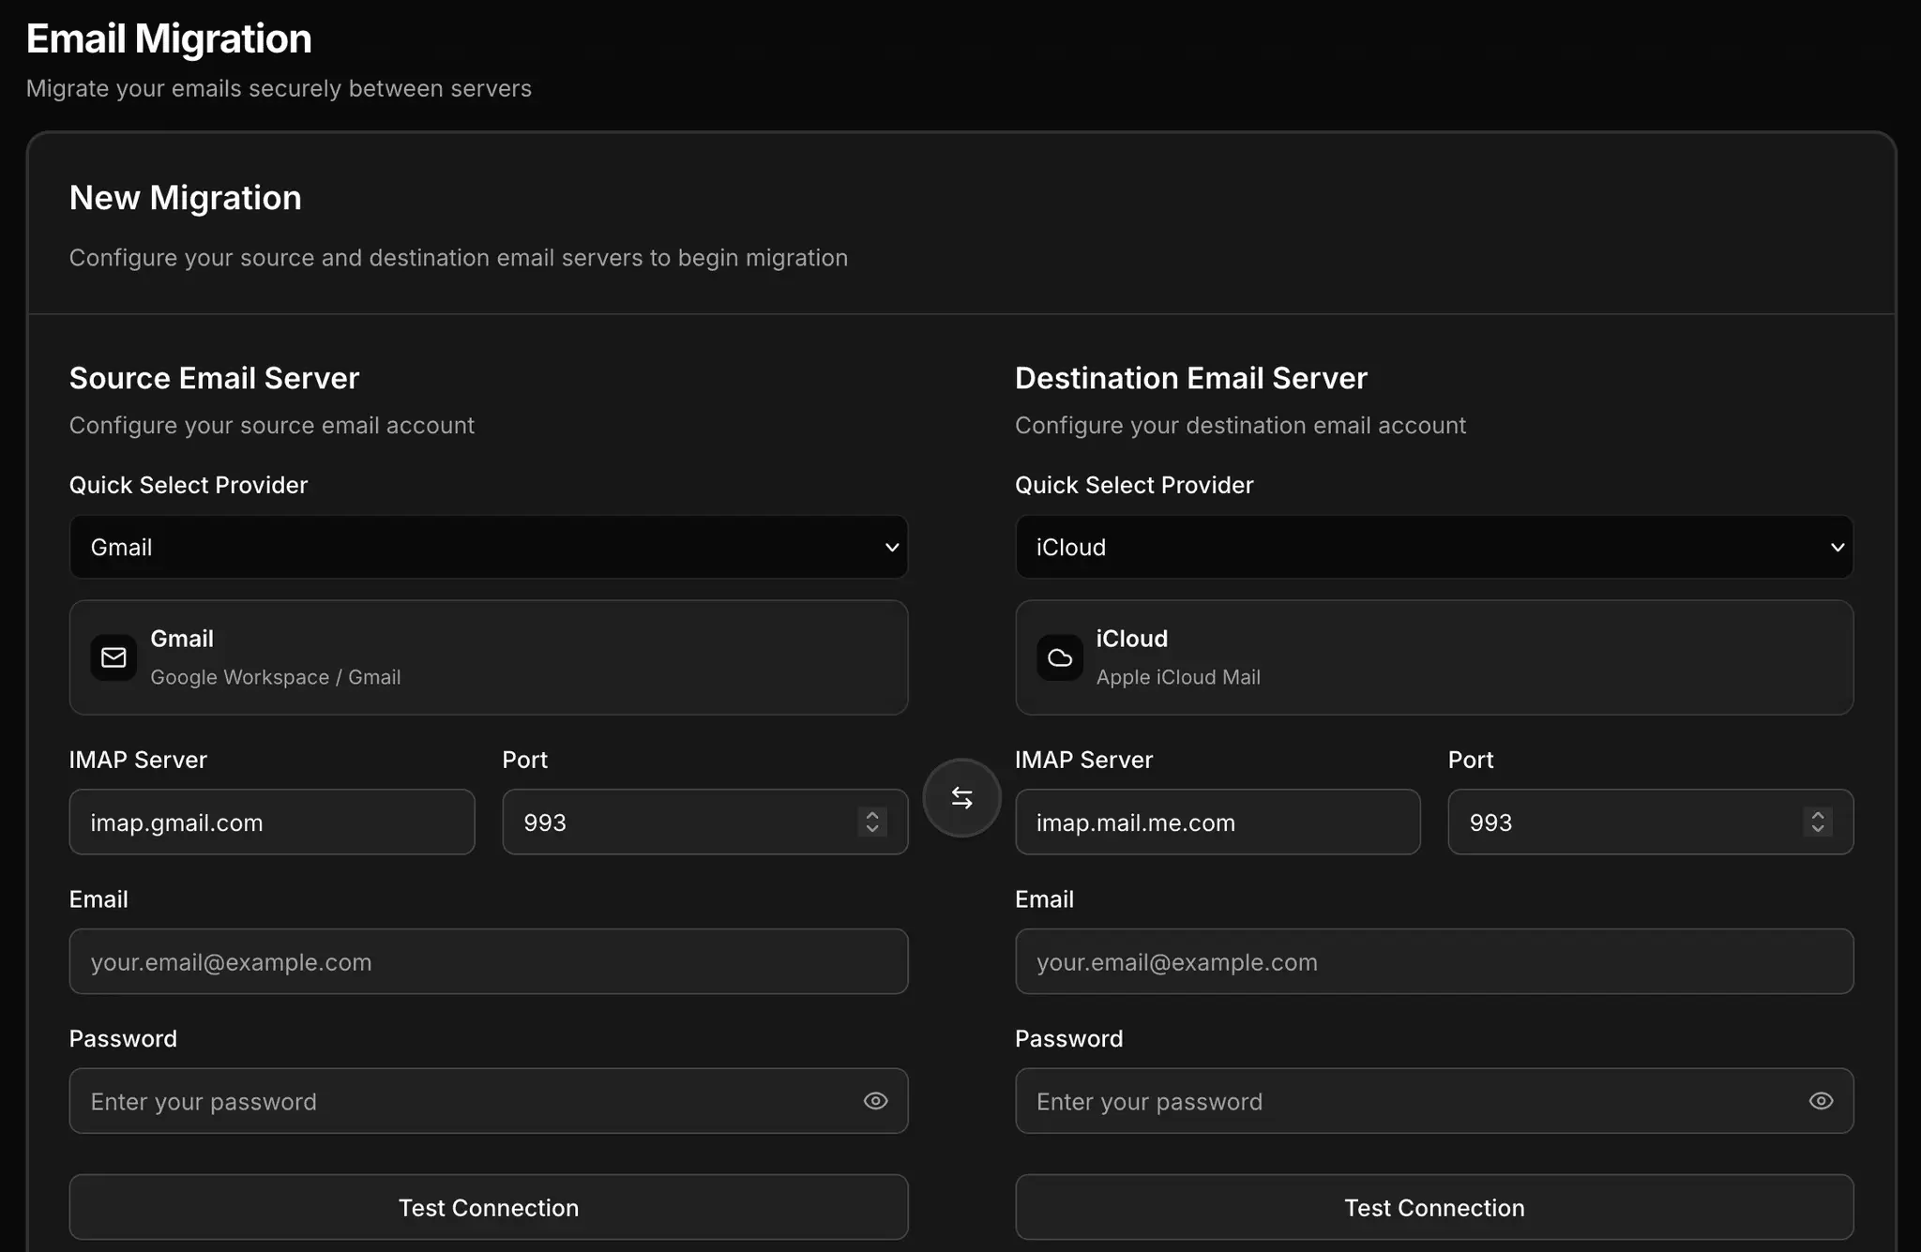Open destination Quick Select Provider dropdown

[1434, 547]
